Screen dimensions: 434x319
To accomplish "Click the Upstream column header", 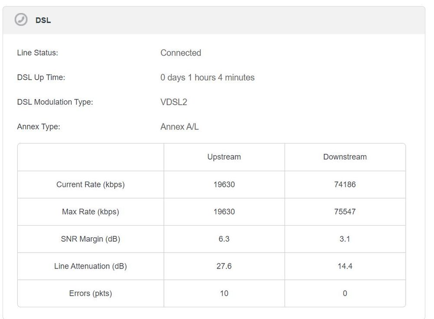I will (224, 157).
